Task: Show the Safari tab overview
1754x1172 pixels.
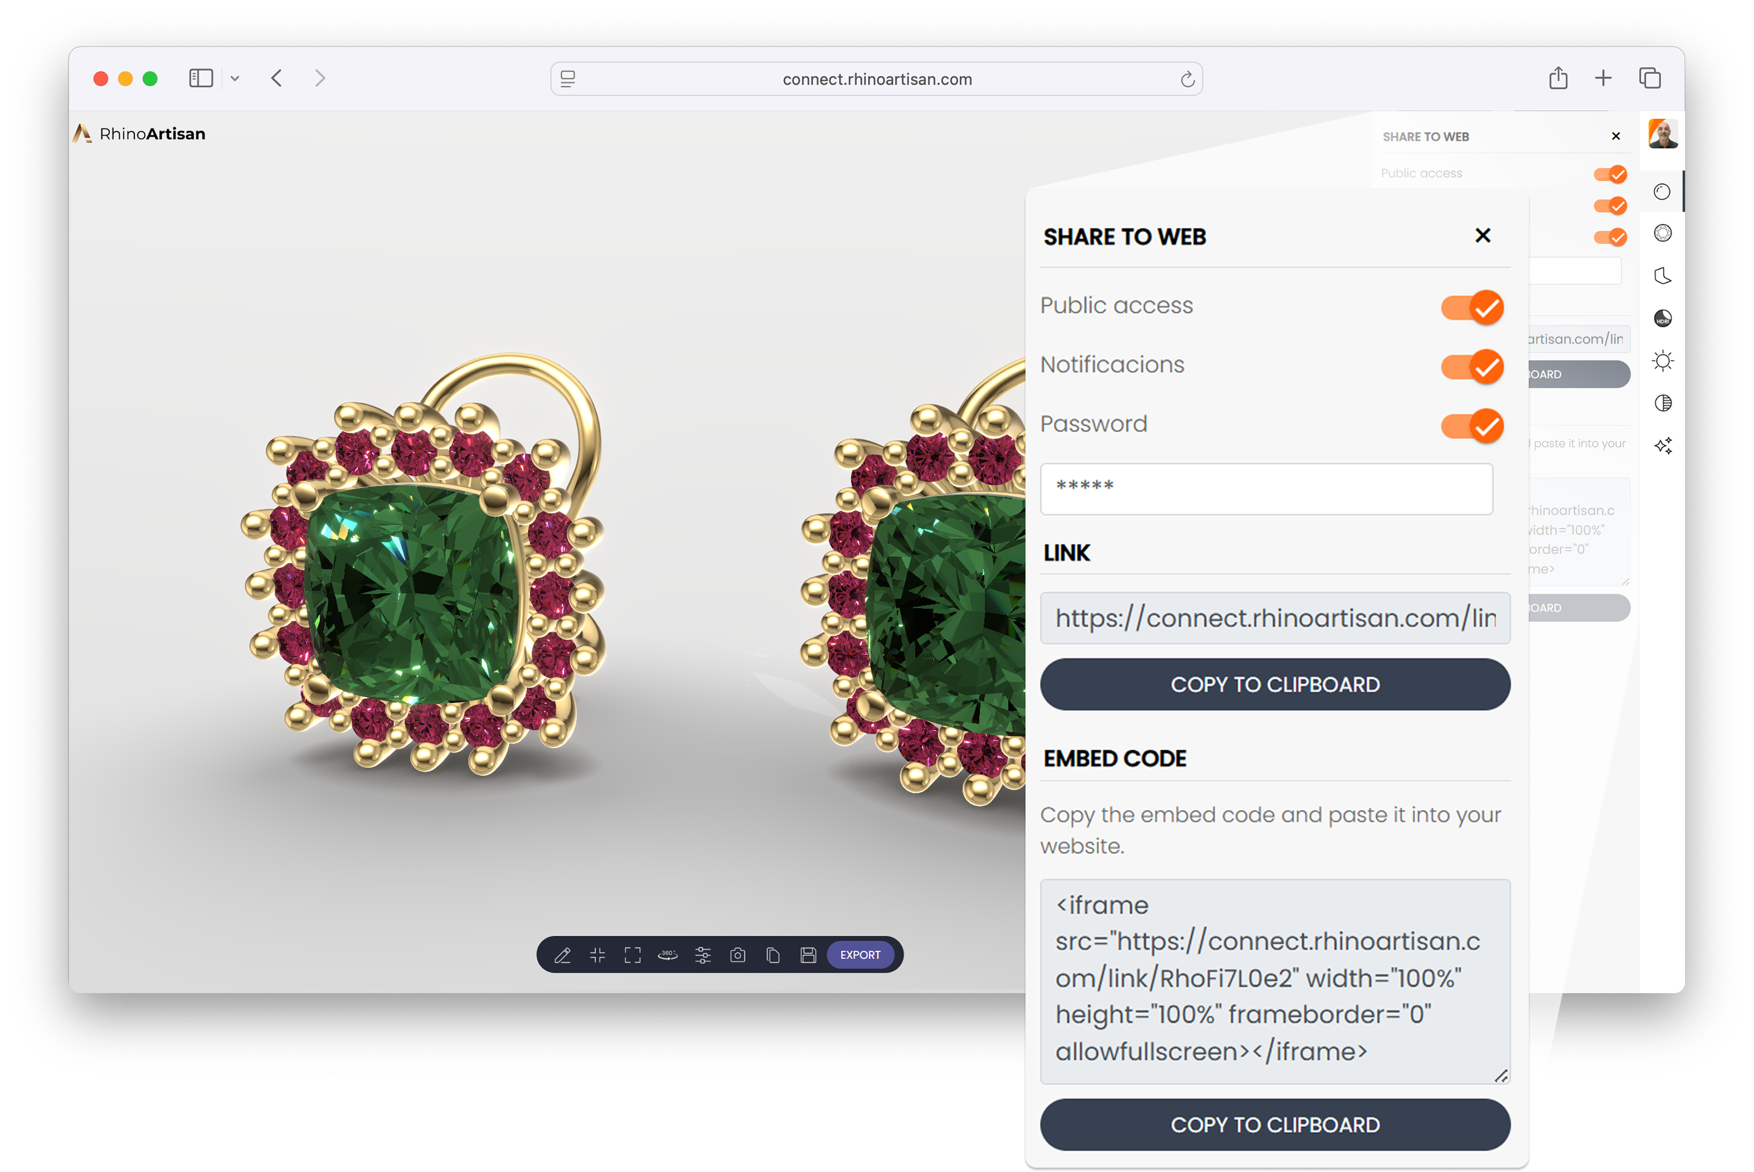Action: pos(1650,78)
